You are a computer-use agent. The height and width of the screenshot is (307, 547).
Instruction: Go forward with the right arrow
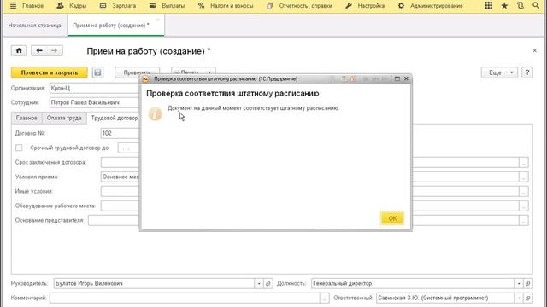pos(55,51)
